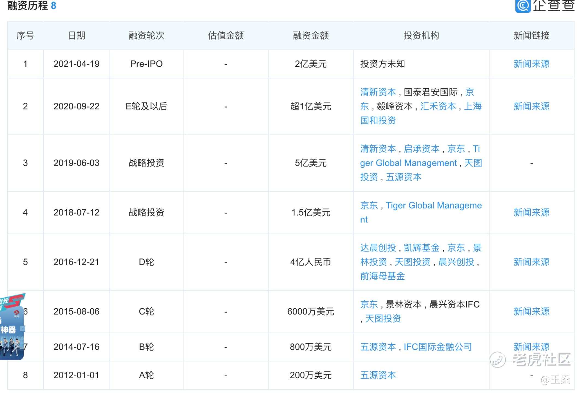Select the 6000万美元 amount cell
This screenshot has width=582, height=393.
(x=311, y=311)
